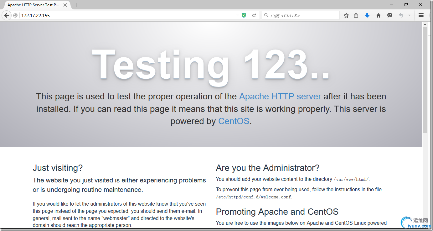Click the Promoting Apache and CentOS heading
This screenshot has width=433, height=231.
click(x=277, y=212)
